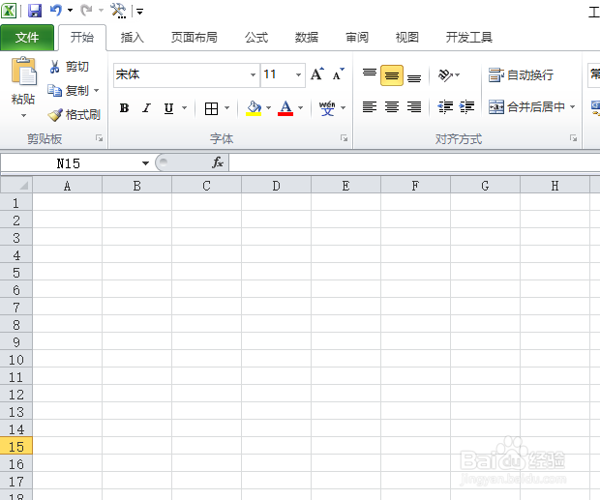Open fill color palette dropdown arrow
This screenshot has height=500, width=600.
268,108
